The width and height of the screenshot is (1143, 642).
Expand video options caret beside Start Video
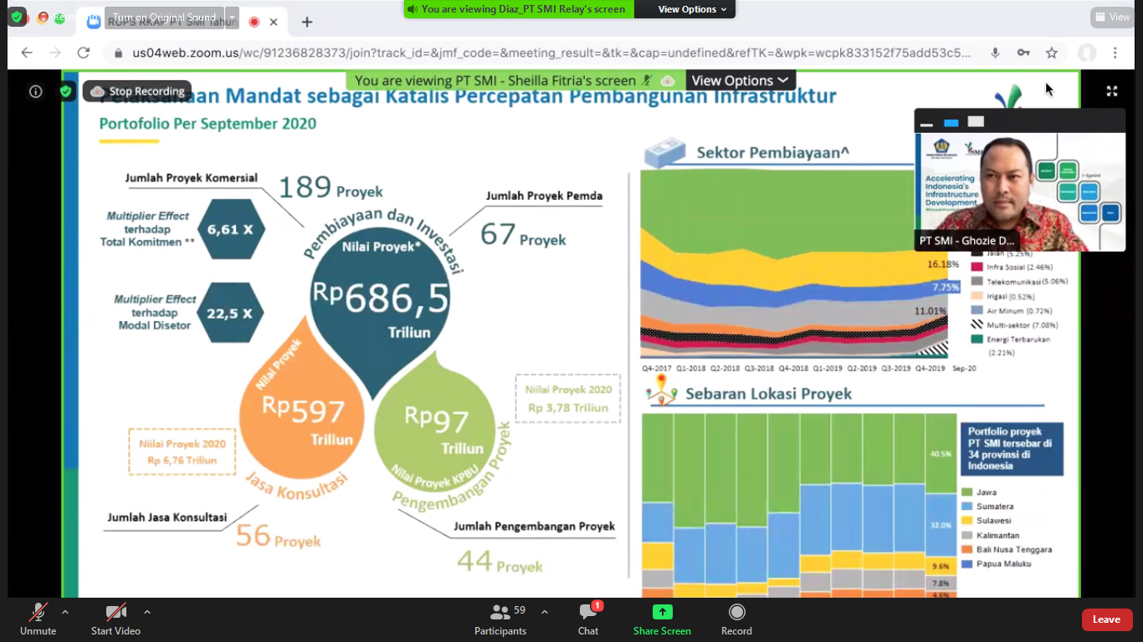click(147, 612)
